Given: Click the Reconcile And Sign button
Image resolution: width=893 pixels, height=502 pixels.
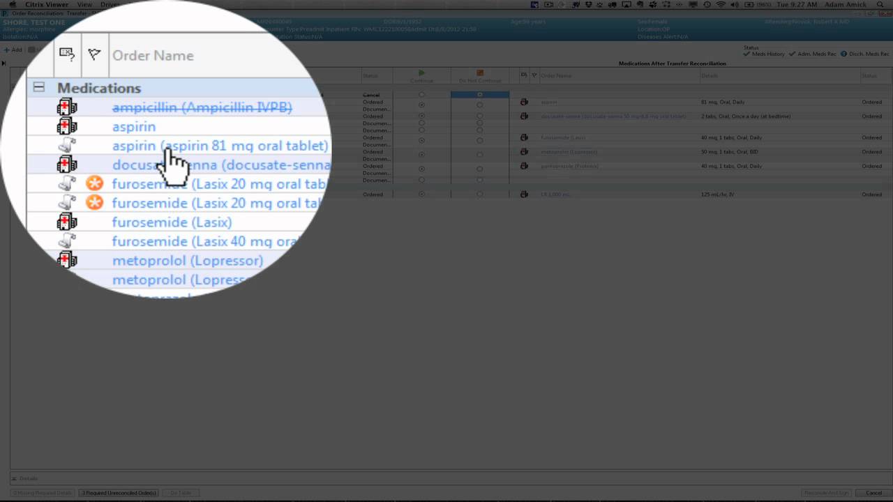Looking at the screenshot, I should click(827, 493).
